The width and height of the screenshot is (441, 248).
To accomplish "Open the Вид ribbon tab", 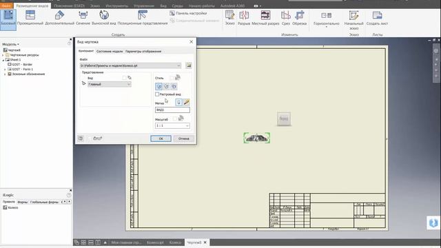I will pos(163,6).
